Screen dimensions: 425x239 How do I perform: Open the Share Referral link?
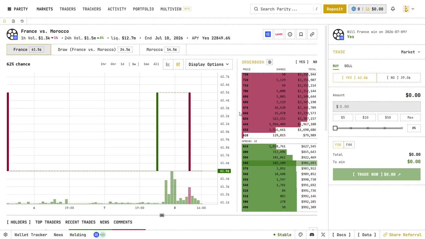[x=402, y=235]
